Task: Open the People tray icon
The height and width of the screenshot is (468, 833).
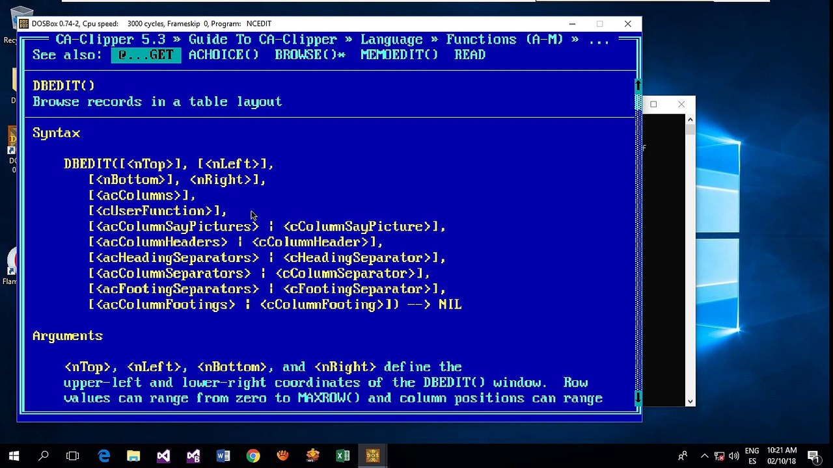Action: (683, 456)
